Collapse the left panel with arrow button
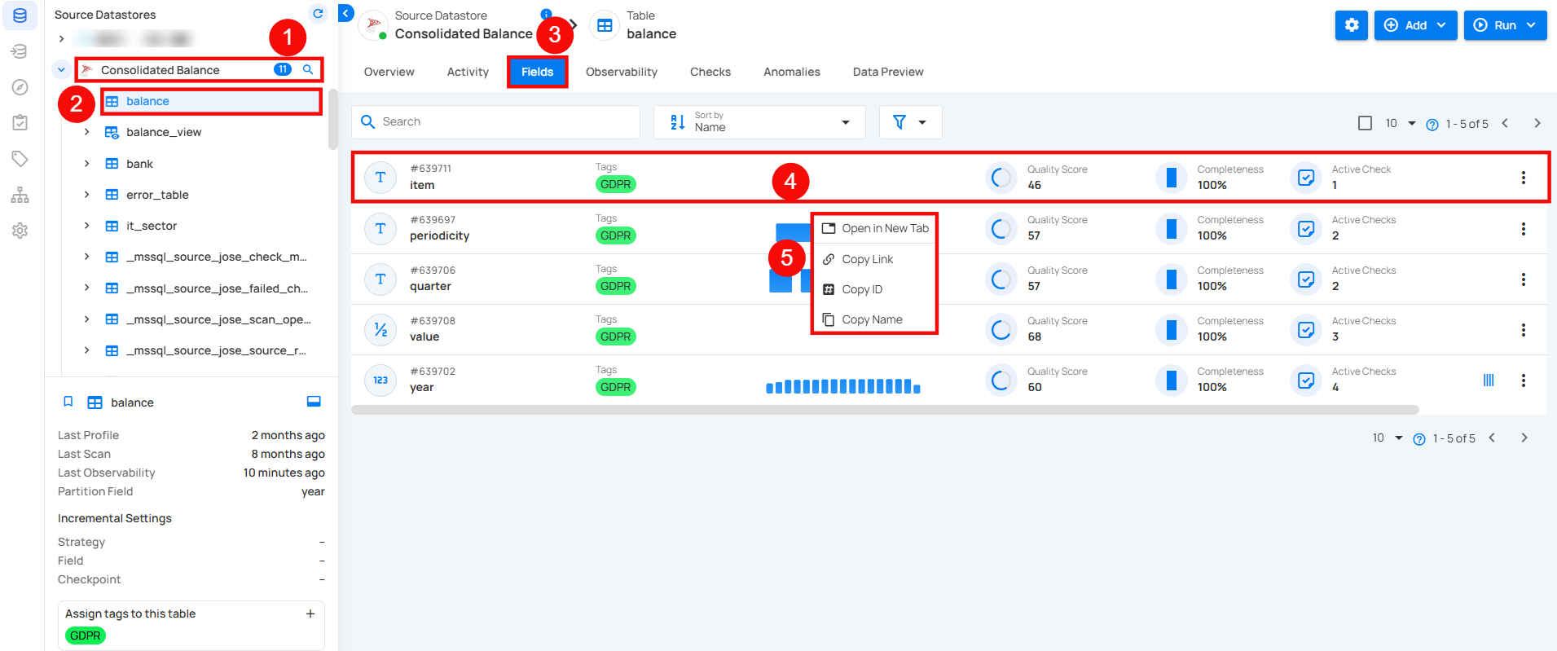 point(346,13)
